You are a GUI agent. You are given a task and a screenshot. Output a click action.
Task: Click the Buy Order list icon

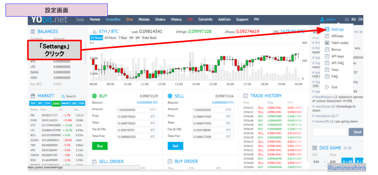click(170, 161)
